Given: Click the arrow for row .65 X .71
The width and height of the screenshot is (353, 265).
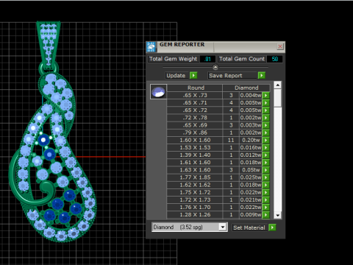Looking at the screenshot, I should coord(265,103).
